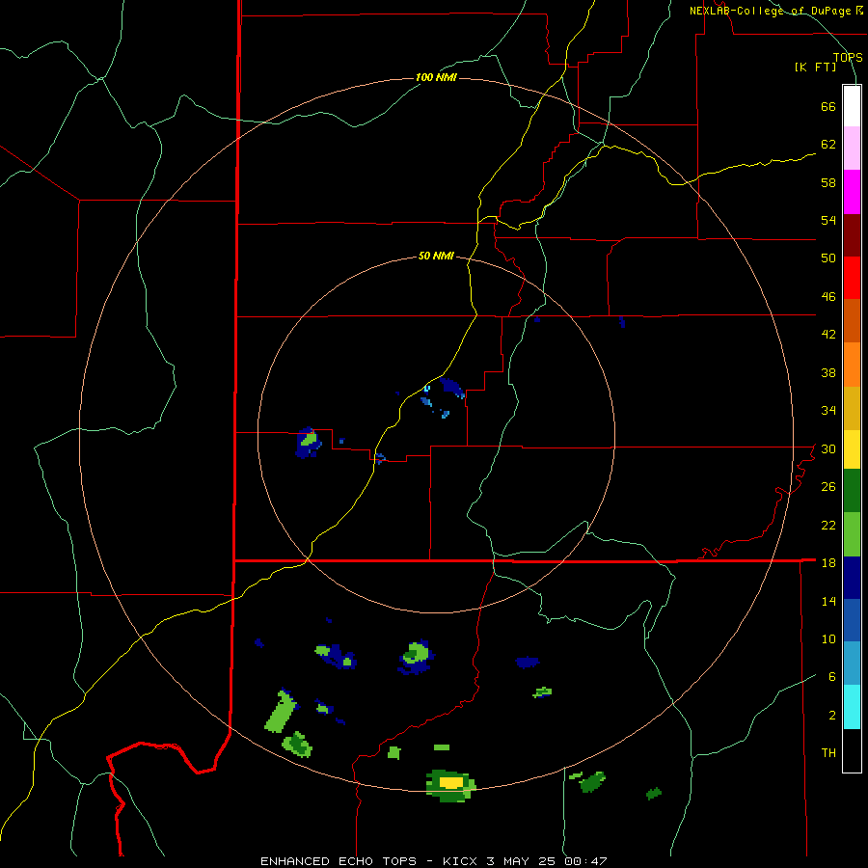Click the 54 value on the scale
Viewport: 868px width, 868px height.
tap(828, 220)
